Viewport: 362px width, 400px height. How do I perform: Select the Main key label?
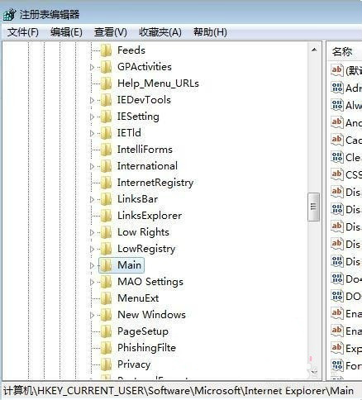[129, 265]
